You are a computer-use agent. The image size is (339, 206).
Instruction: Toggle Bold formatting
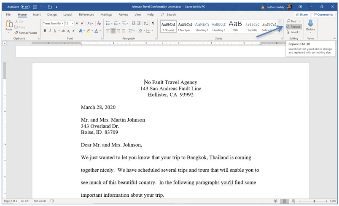click(x=45, y=31)
